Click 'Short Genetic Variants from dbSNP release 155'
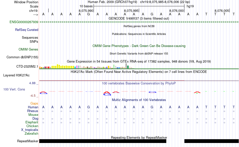The height and width of the screenshot is (147, 239). click(x=139, y=54)
